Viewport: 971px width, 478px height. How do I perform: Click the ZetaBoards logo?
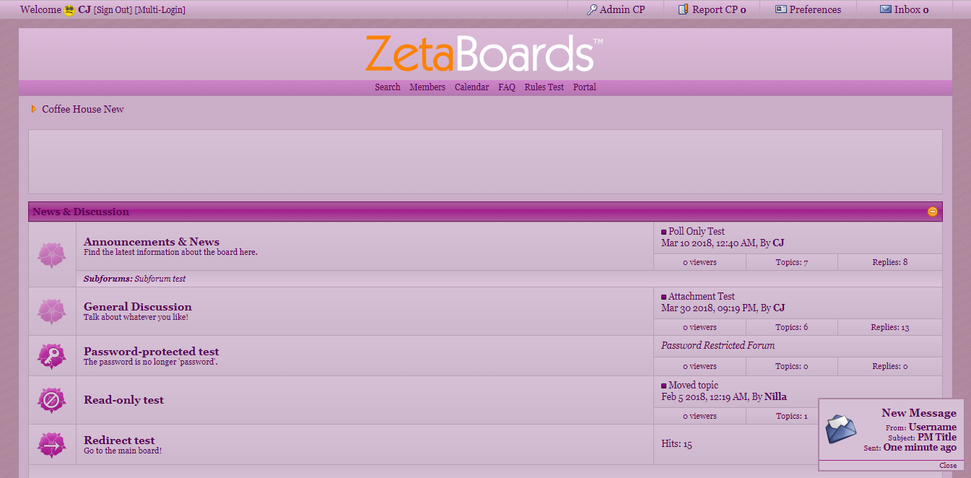484,53
